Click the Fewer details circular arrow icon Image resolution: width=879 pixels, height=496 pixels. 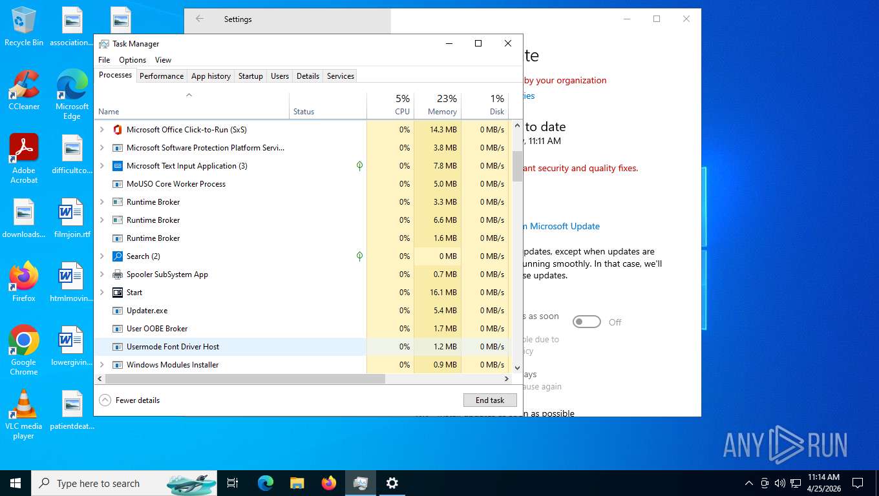[x=105, y=400]
